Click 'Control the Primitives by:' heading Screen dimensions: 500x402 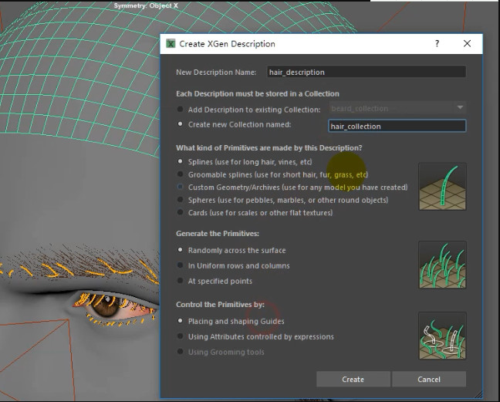coord(221,305)
